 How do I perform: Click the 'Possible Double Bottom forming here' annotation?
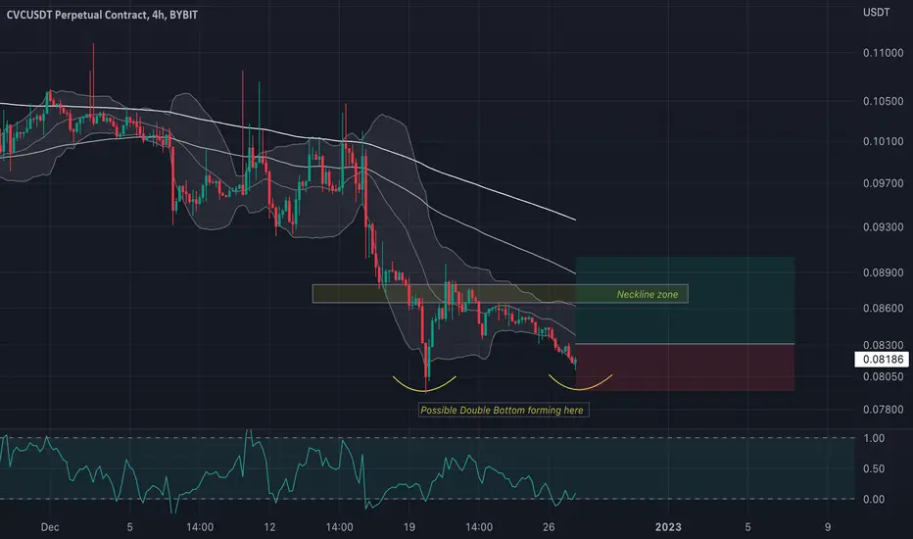(502, 411)
